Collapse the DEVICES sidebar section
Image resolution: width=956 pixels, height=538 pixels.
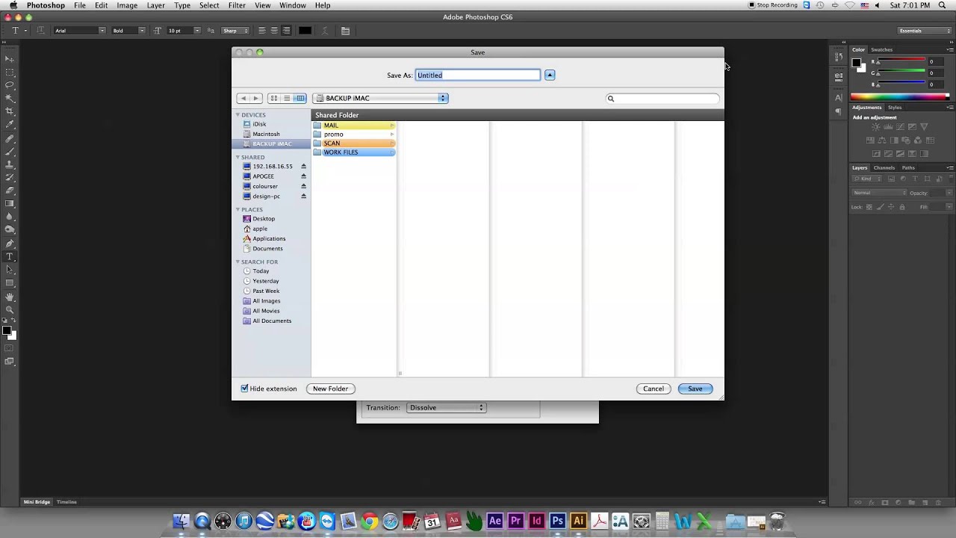238,115
